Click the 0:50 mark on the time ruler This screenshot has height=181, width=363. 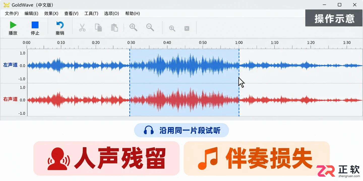pos(203,42)
